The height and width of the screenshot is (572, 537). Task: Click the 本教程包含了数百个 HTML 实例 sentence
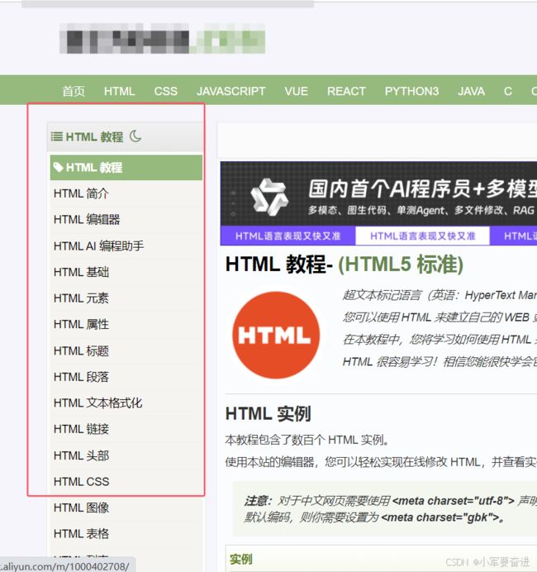point(307,441)
